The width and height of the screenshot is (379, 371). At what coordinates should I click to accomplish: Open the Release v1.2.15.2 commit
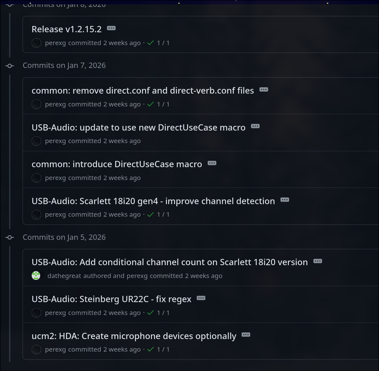[67, 29]
